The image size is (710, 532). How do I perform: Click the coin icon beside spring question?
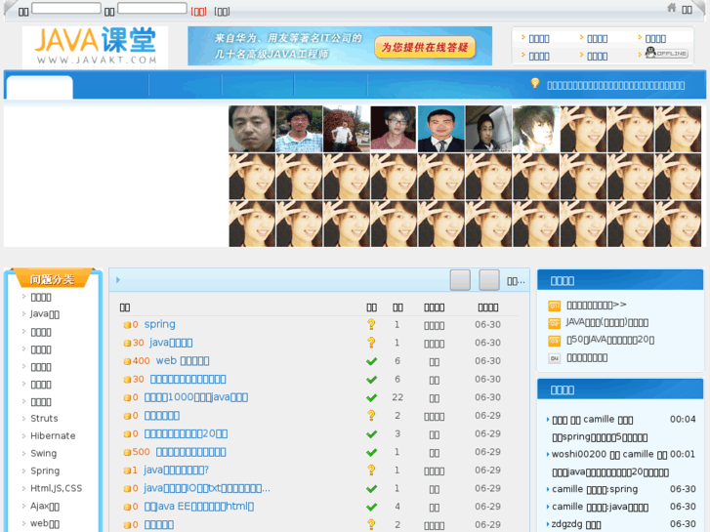tap(127, 325)
